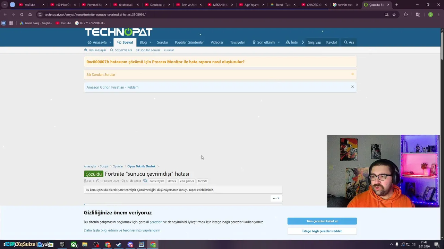Open File Explorer from taskbar
The image size is (444, 249).
[x=85, y=245]
